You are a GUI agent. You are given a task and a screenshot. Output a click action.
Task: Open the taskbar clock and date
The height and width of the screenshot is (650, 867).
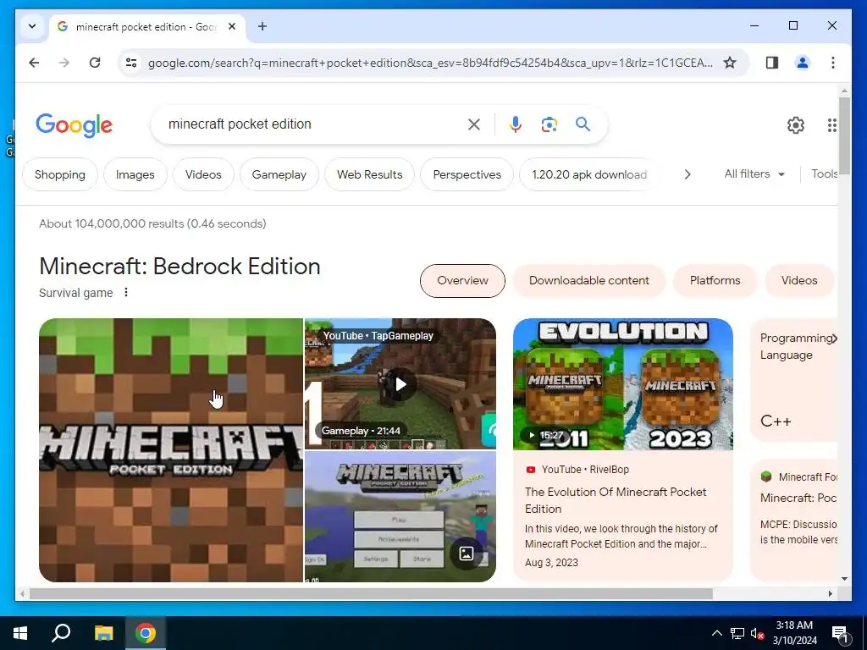tap(794, 633)
